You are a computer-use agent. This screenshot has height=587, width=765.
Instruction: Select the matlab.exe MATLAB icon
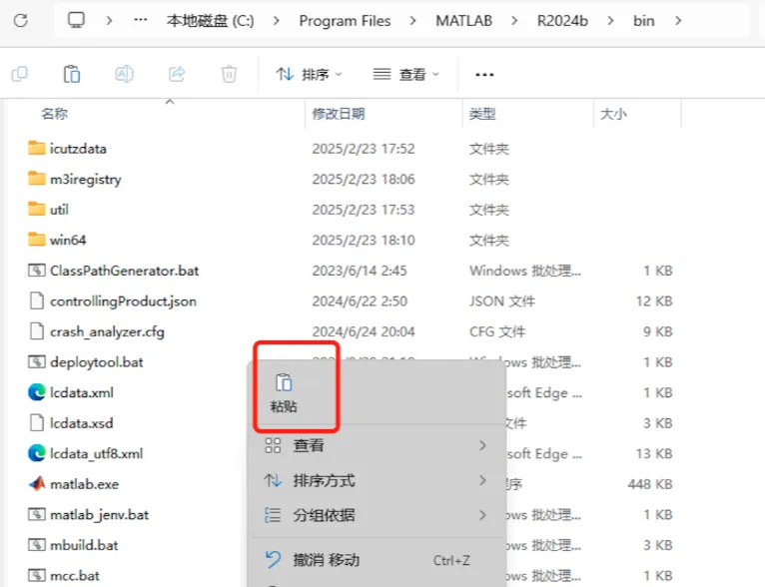coord(37,483)
